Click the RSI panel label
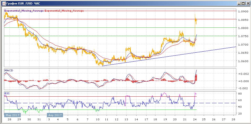251x124 pixels. (x=7, y=93)
